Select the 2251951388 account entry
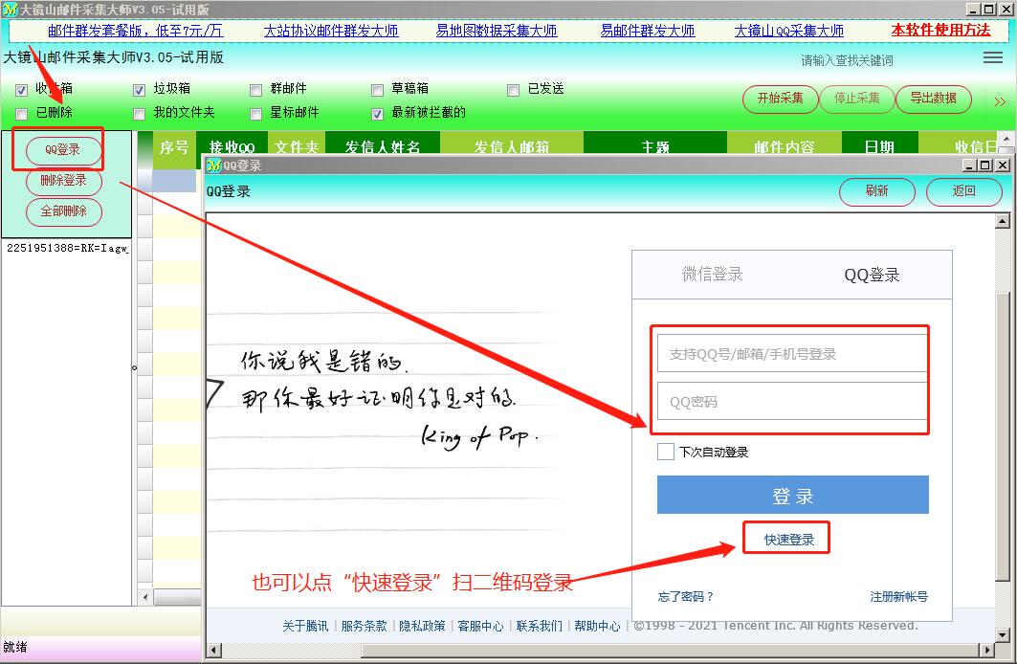The height and width of the screenshot is (664, 1017). pos(67,249)
